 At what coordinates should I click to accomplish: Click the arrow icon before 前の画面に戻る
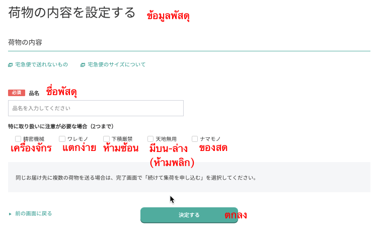10,214
